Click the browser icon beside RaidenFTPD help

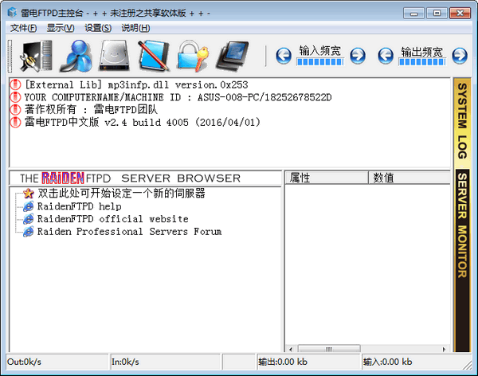tap(29, 206)
